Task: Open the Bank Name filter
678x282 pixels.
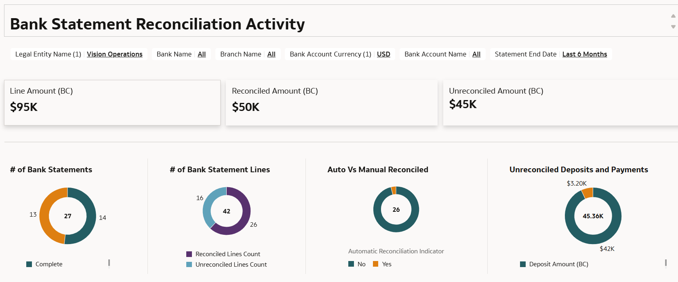Action: point(202,54)
